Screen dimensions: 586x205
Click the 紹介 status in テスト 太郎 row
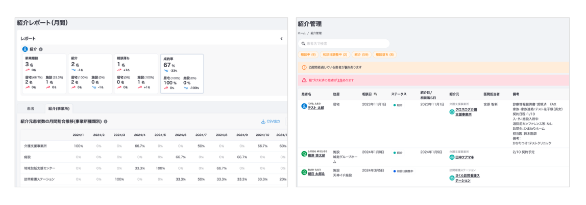(398, 105)
